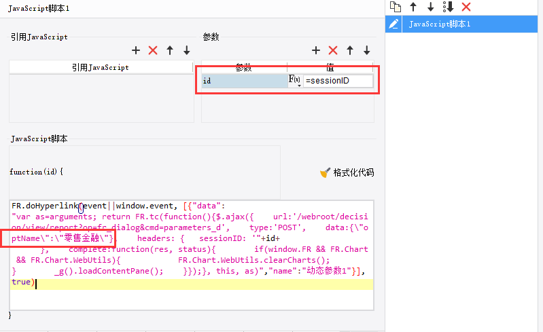543x332 pixels.
Task: Select the id parameter name cell
Action: (245, 81)
